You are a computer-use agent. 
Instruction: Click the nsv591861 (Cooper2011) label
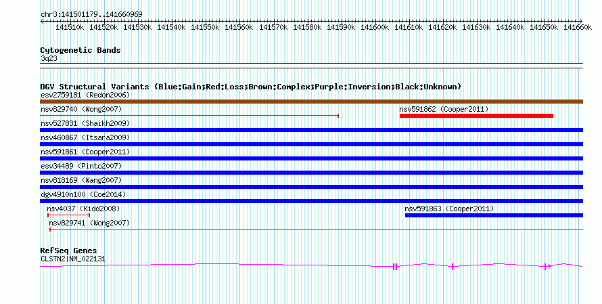click(x=85, y=152)
